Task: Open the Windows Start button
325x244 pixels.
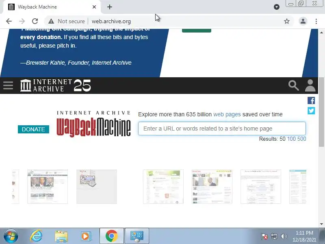Action: (11, 236)
